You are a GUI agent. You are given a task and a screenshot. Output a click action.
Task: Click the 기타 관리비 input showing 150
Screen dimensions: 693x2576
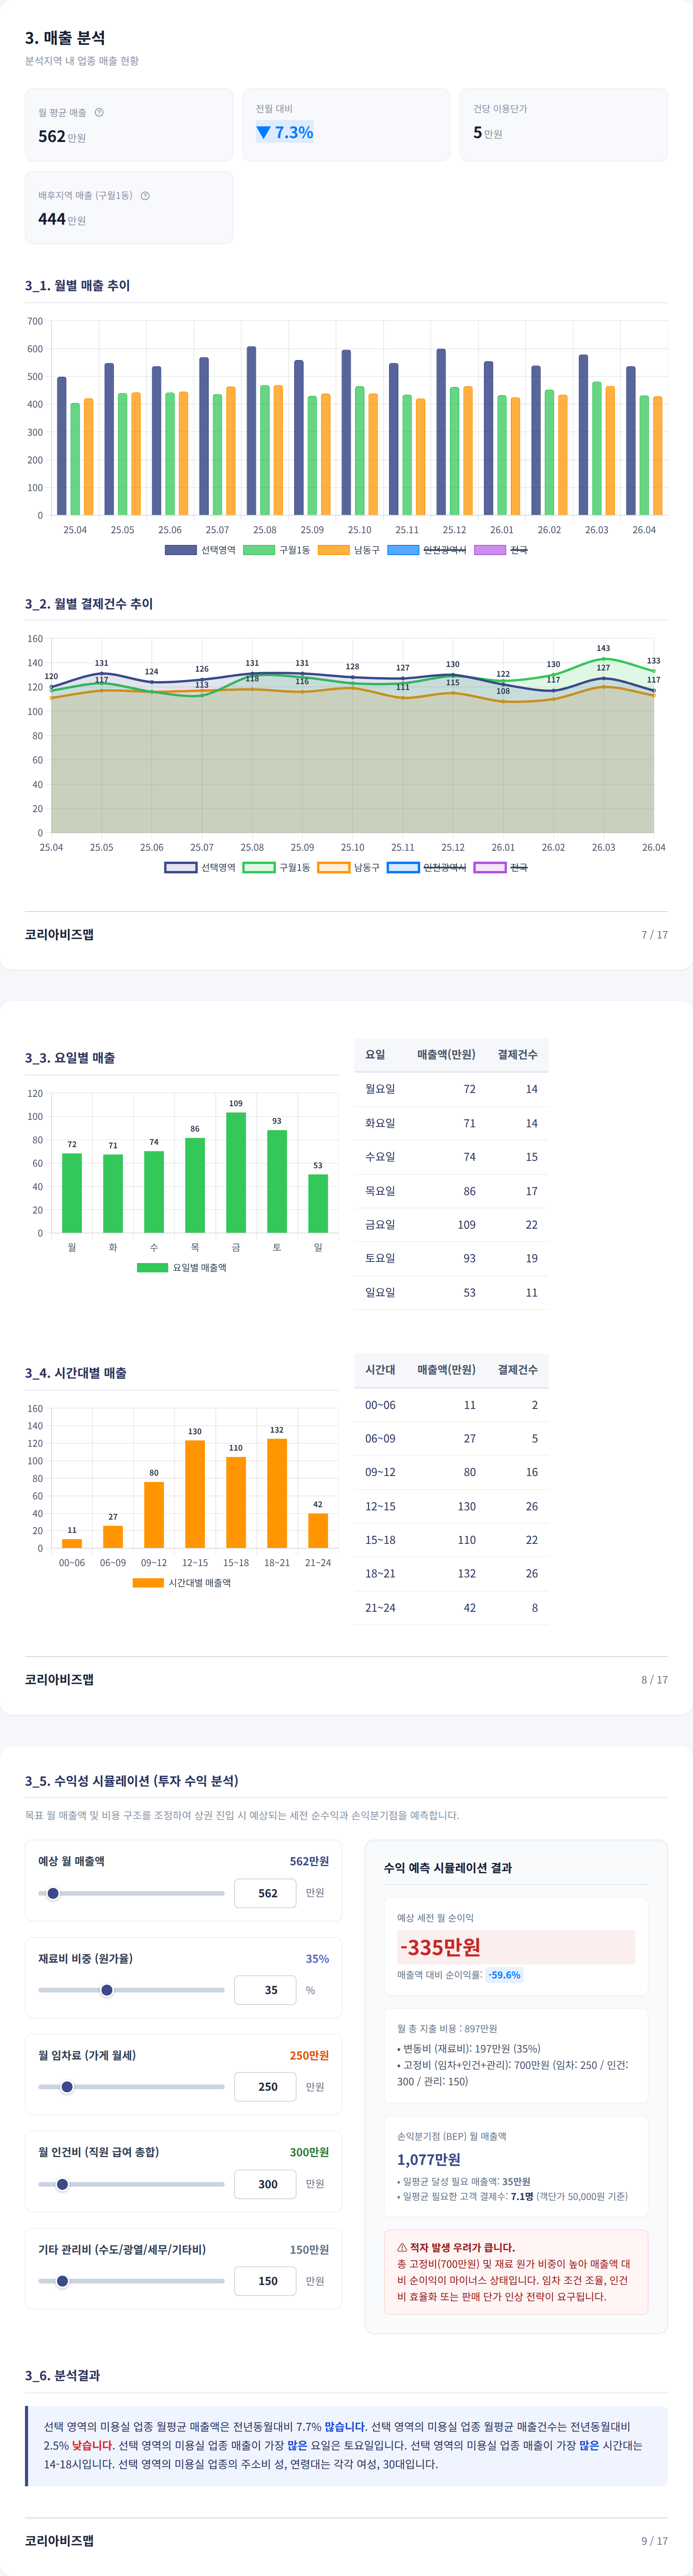point(265,2281)
